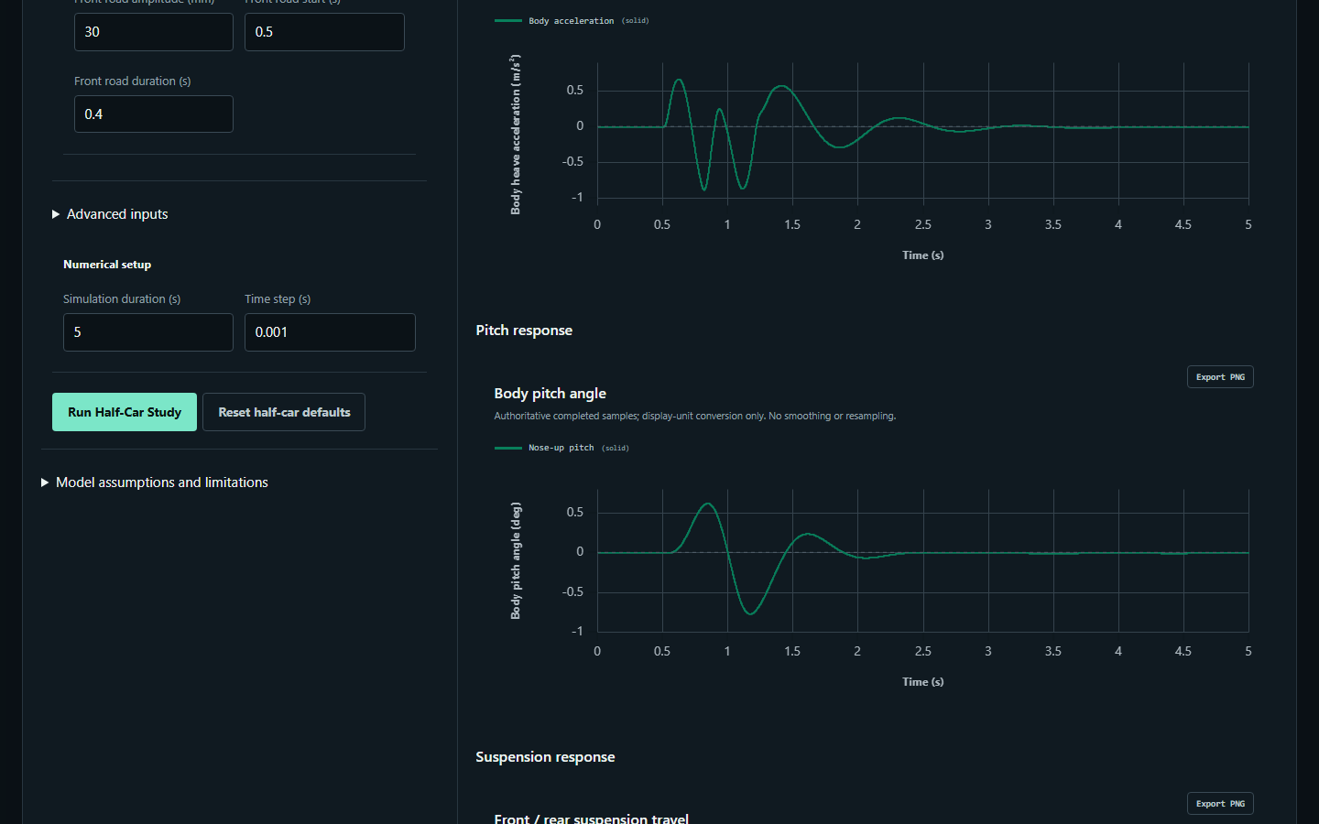The image size is (1319, 824).
Task: Export suspension travel chart as PNG
Action: [1220, 804]
